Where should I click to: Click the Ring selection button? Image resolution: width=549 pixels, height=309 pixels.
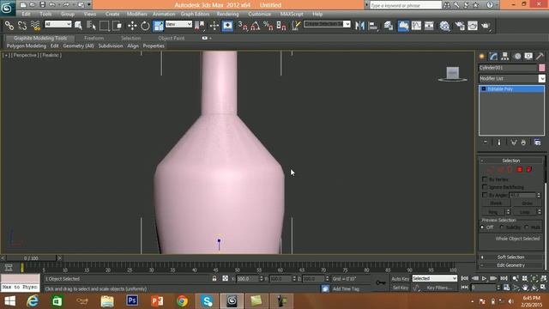[x=493, y=212]
